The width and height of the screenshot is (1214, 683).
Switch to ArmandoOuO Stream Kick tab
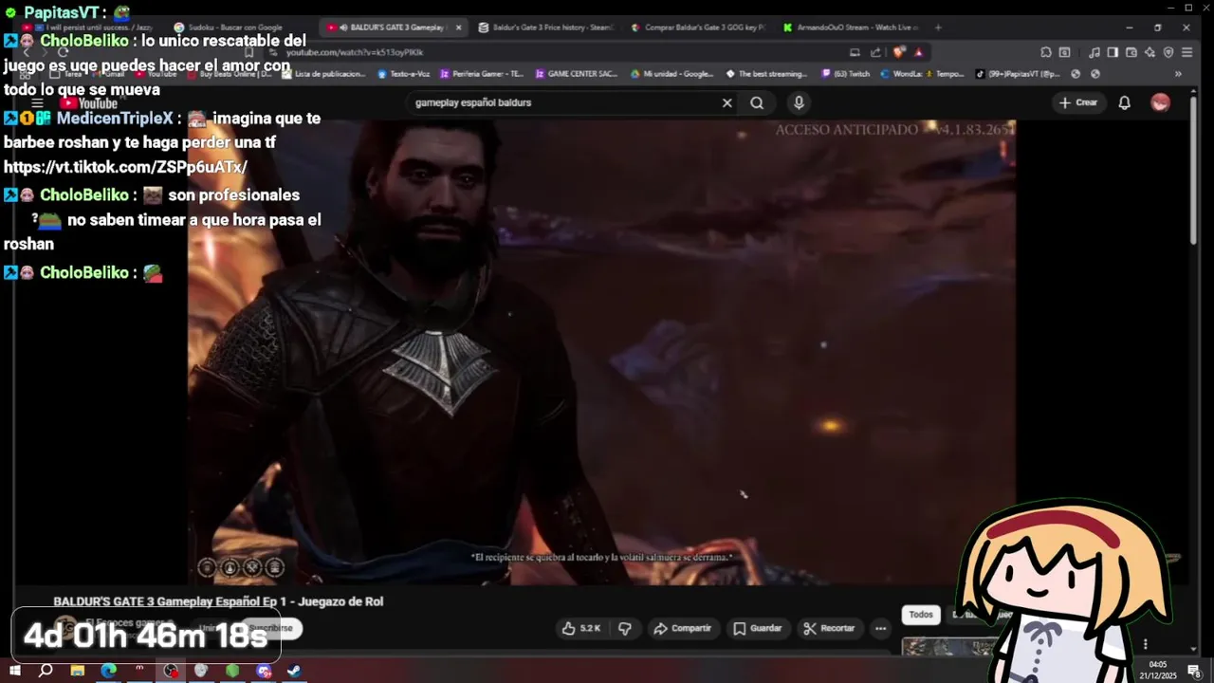coord(851,28)
